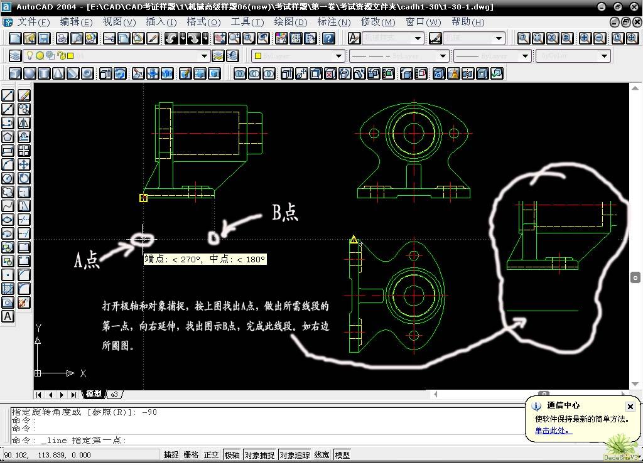Expand the layer selection dropdown
The height and width of the screenshot is (465, 643).
[x=203, y=56]
